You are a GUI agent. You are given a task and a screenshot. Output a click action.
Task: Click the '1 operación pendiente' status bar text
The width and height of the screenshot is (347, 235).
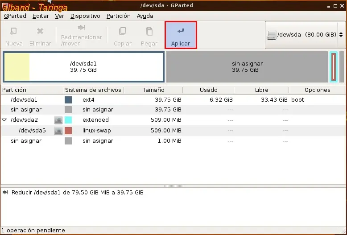click(x=33, y=231)
